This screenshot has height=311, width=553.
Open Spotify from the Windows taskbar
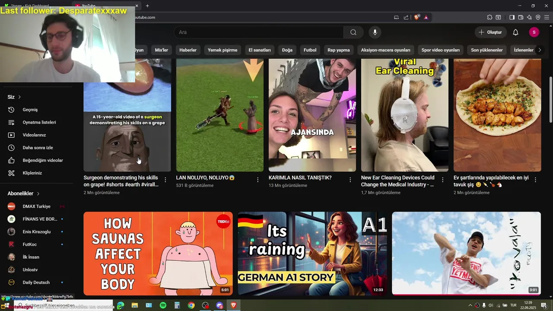[163, 305]
